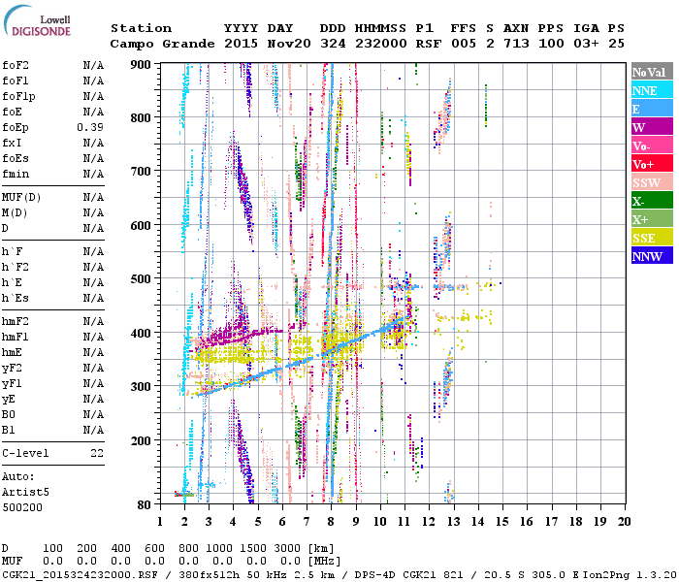Click the Campo Grande station name
The width and height of the screenshot is (679, 582).
[x=162, y=44]
